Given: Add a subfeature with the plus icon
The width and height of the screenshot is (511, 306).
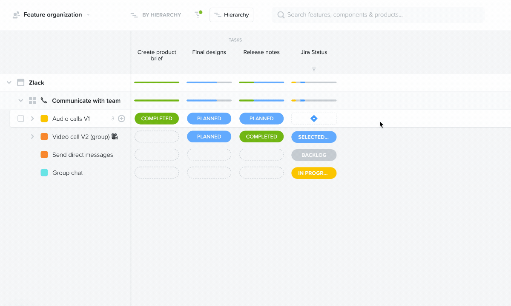Looking at the screenshot, I should pyautogui.click(x=121, y=119).
